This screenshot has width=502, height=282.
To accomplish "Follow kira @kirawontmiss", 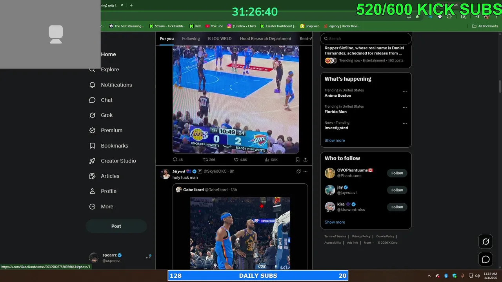I will (x=397, y=207).
